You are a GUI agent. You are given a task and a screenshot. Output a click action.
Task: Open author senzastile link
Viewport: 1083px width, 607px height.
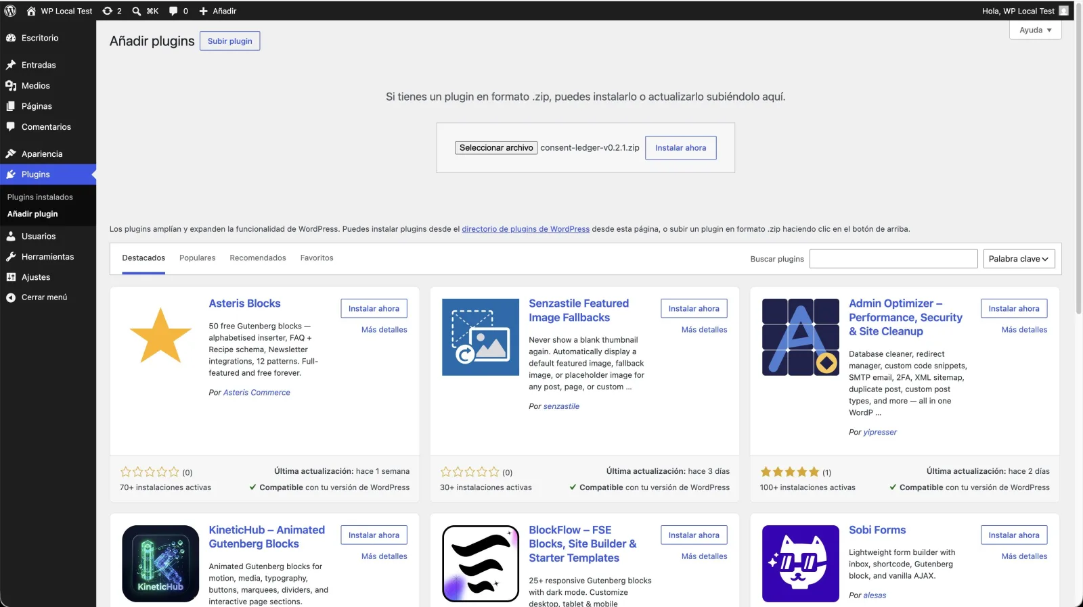point(561,407)
